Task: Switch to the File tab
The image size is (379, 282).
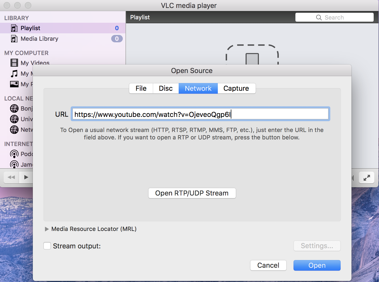Action: (x=141, y=88)
